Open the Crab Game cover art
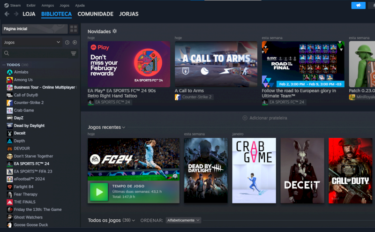The width and height of the screenshot is (375, 232). click(x=254, y=171)
